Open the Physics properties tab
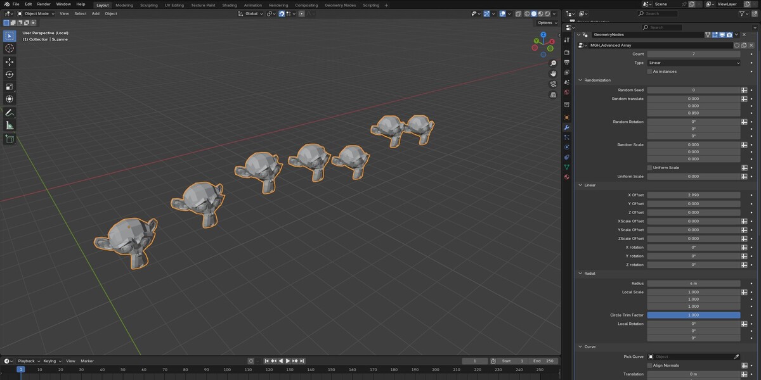Viewport: 761px width, 380px height. pos(567,148)
